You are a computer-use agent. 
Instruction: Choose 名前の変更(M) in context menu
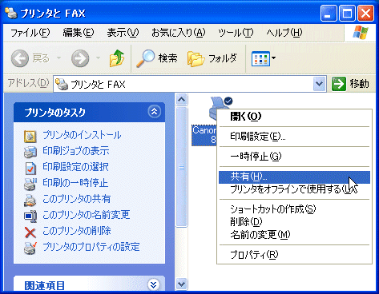click(x=294, y=235)
